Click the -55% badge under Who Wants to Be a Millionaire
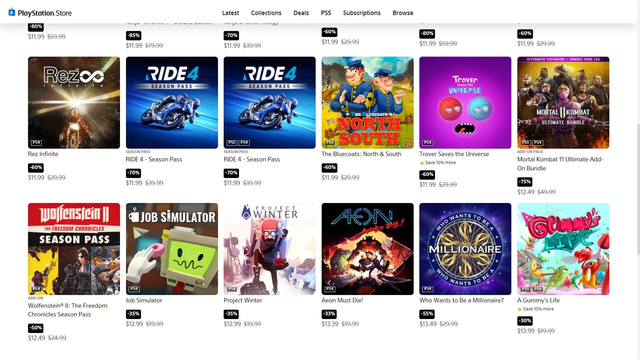The image size is (640, 360). [427, 314]
